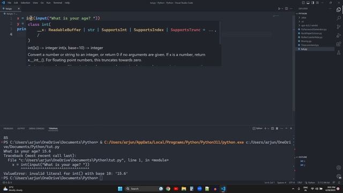This screenshot has height=193, width=343.
Task: Open the Windows Start menu
Action: [120, 189]
